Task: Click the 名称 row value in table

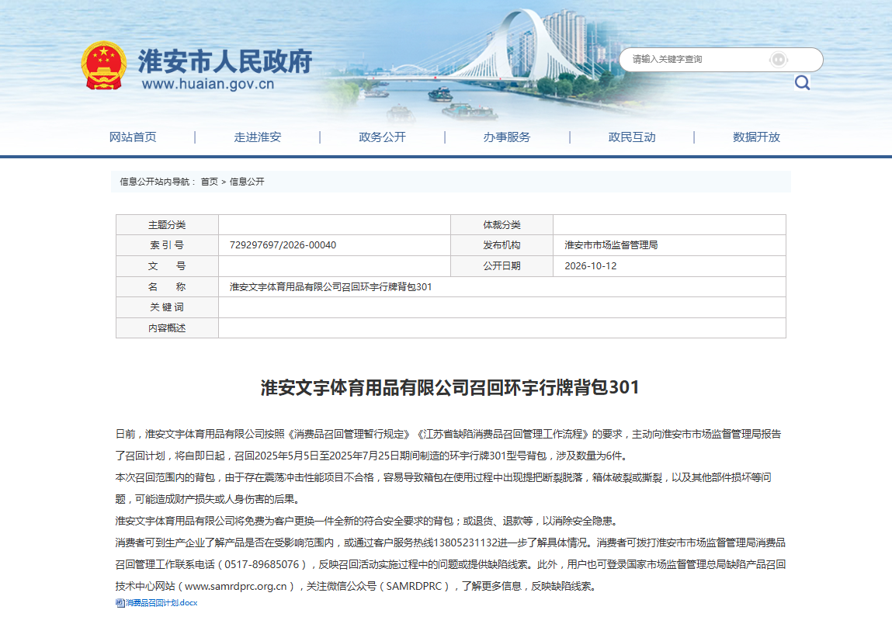Action: (331, 287)
